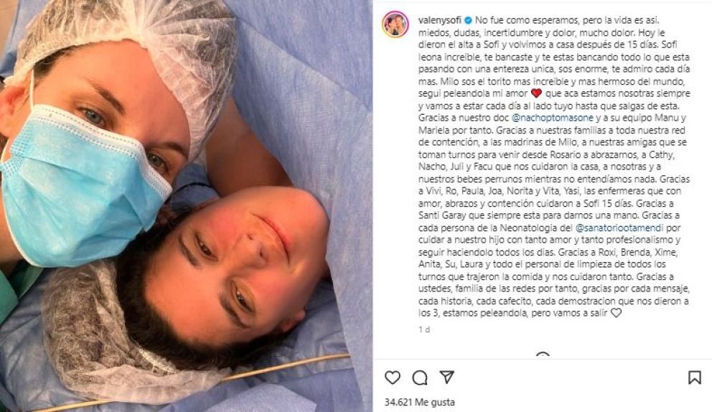Viewport: 712px width, 412px height.
Task: Save the post with the bookmark icon
Action: click(x=694, y=378)
